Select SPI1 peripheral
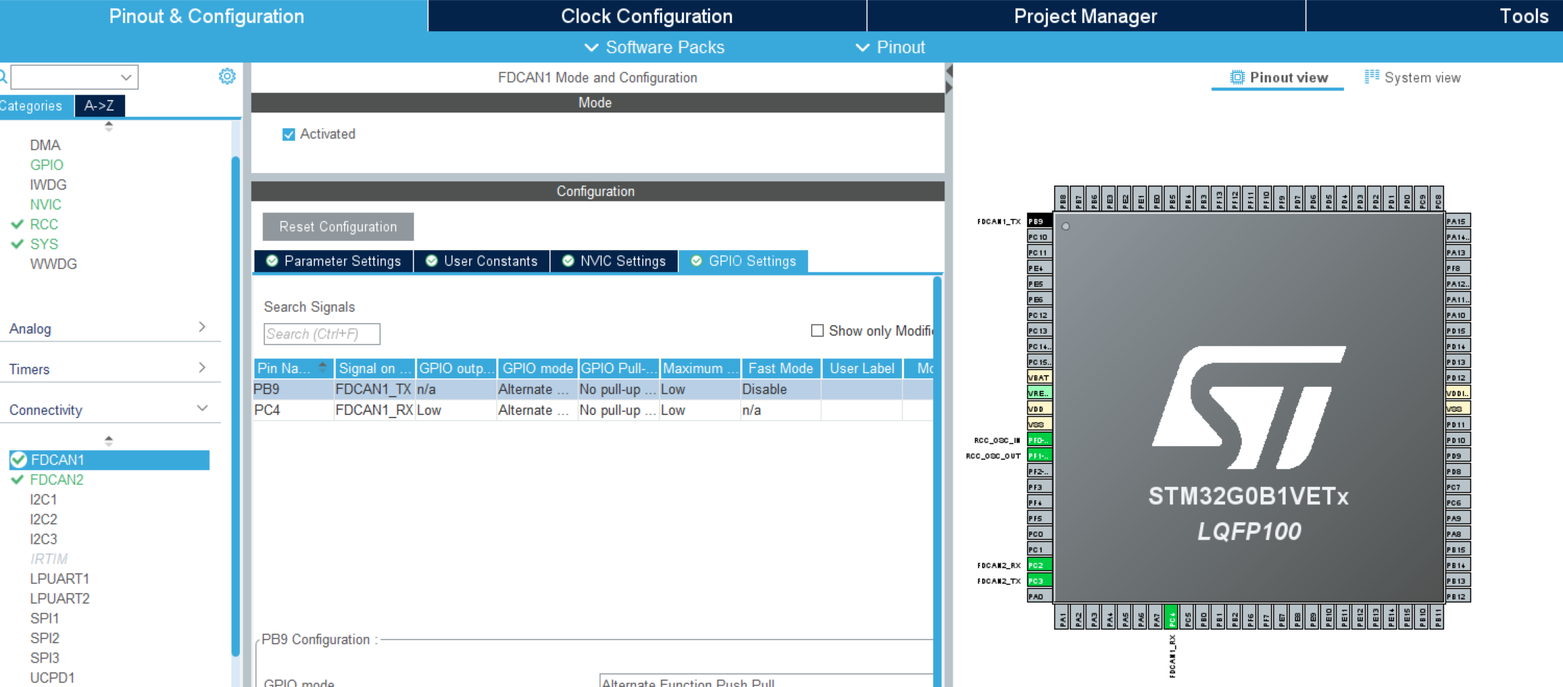The width and height of the screenshot is (1563, 687). coord(44,618)
